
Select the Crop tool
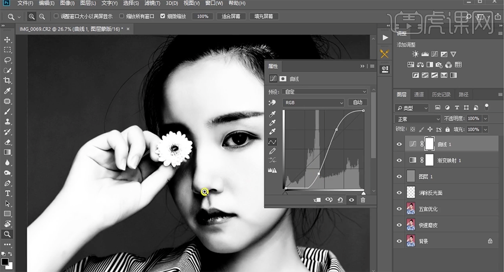pyautogui.click(x=7, y=81)
